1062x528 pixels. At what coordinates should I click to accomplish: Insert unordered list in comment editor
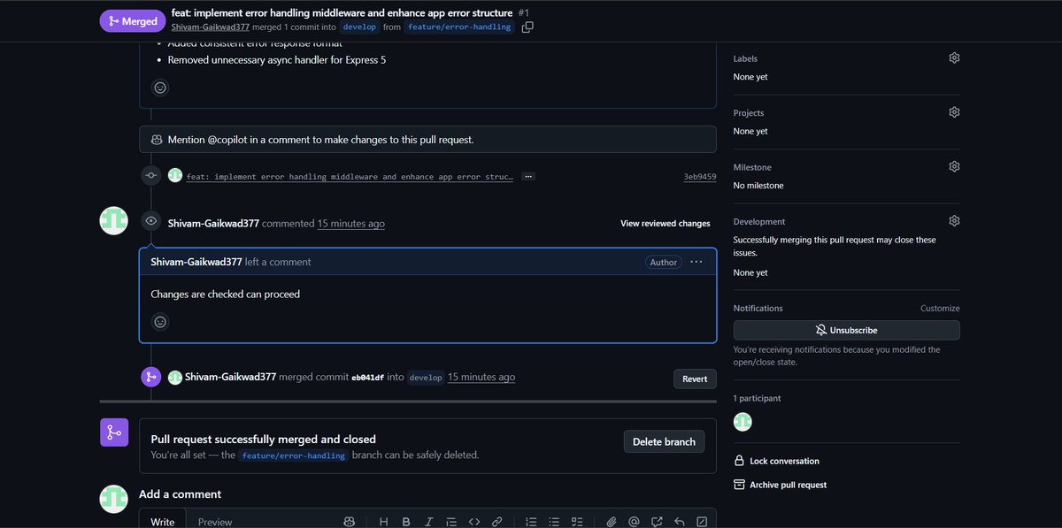pyautogui.click(x=554, y=522)
